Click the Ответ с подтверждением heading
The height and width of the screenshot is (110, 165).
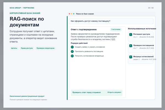coord(84,29)
